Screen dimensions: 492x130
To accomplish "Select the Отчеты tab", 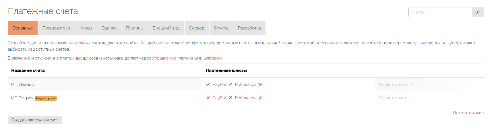I will coord(221,28).
